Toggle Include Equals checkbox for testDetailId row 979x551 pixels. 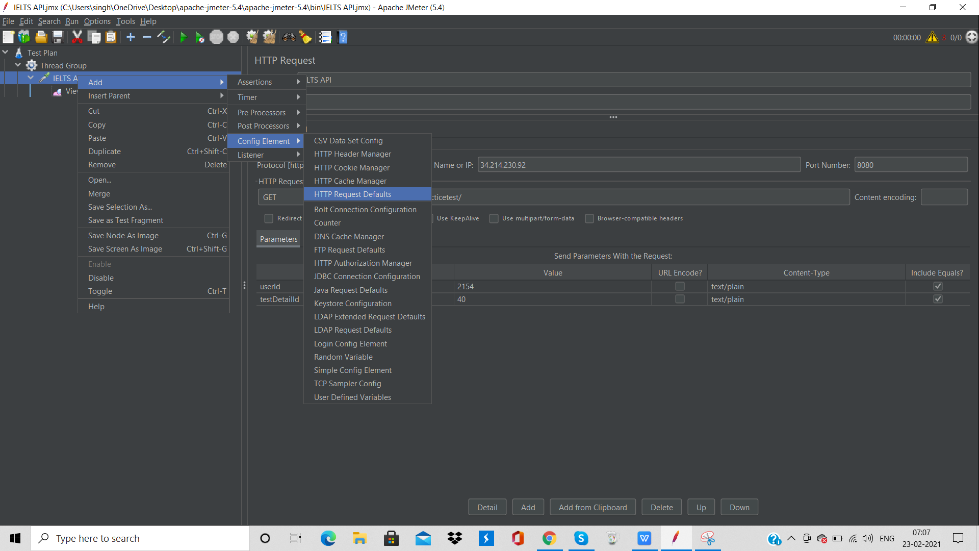coord(938,299)
